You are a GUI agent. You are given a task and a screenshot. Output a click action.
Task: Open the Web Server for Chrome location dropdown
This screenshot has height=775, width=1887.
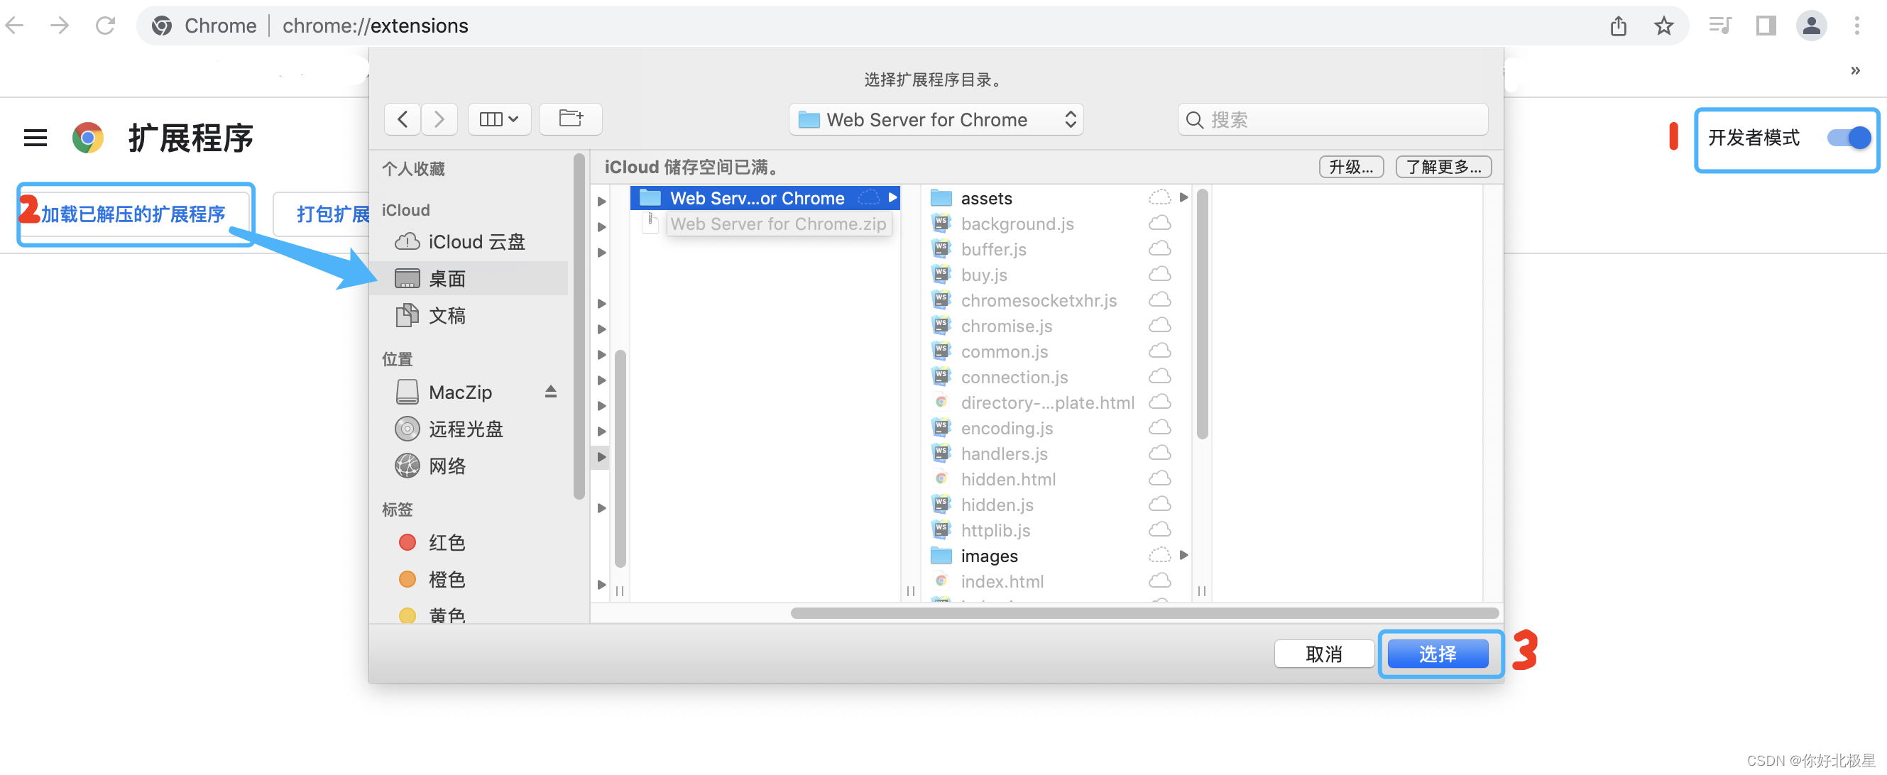coord(936,119)
